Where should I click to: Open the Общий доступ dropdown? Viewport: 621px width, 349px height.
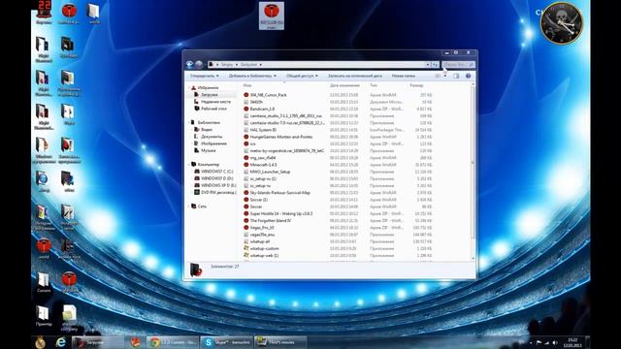tap(302, 76)
